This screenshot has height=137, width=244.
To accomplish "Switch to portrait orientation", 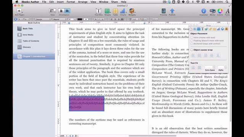I will [61, 11].
